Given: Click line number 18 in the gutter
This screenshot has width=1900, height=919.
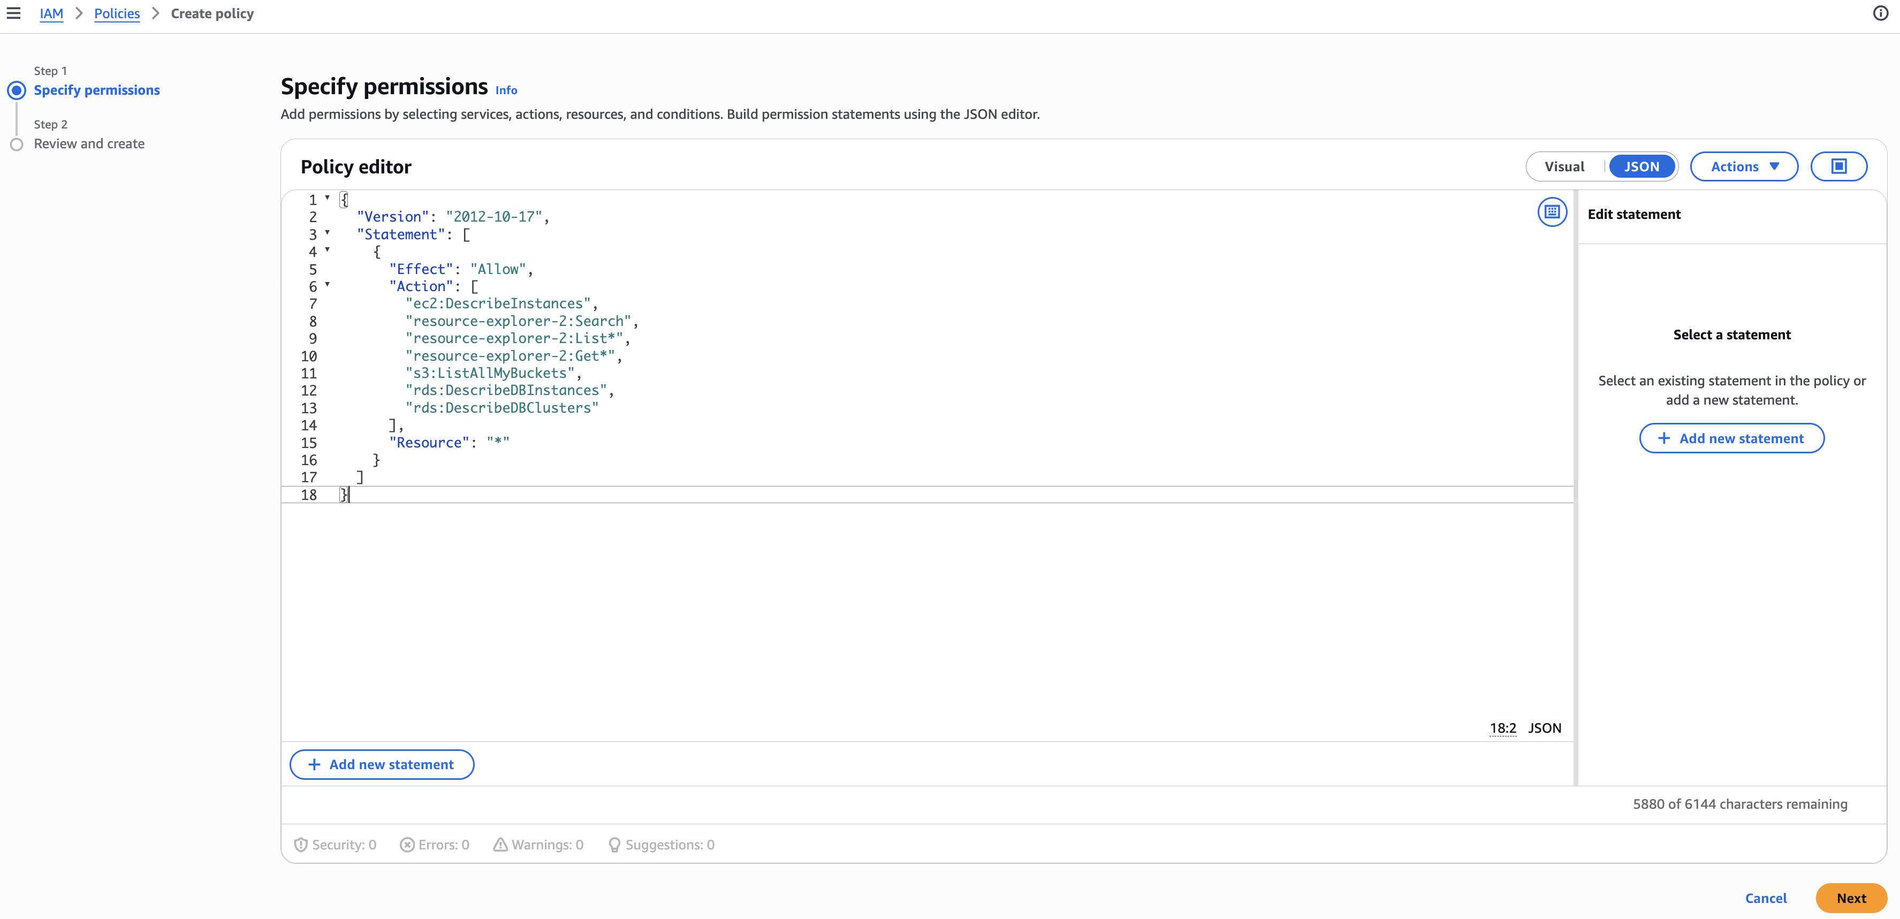Looking at the screenshot, I should [x=308, y=495].
